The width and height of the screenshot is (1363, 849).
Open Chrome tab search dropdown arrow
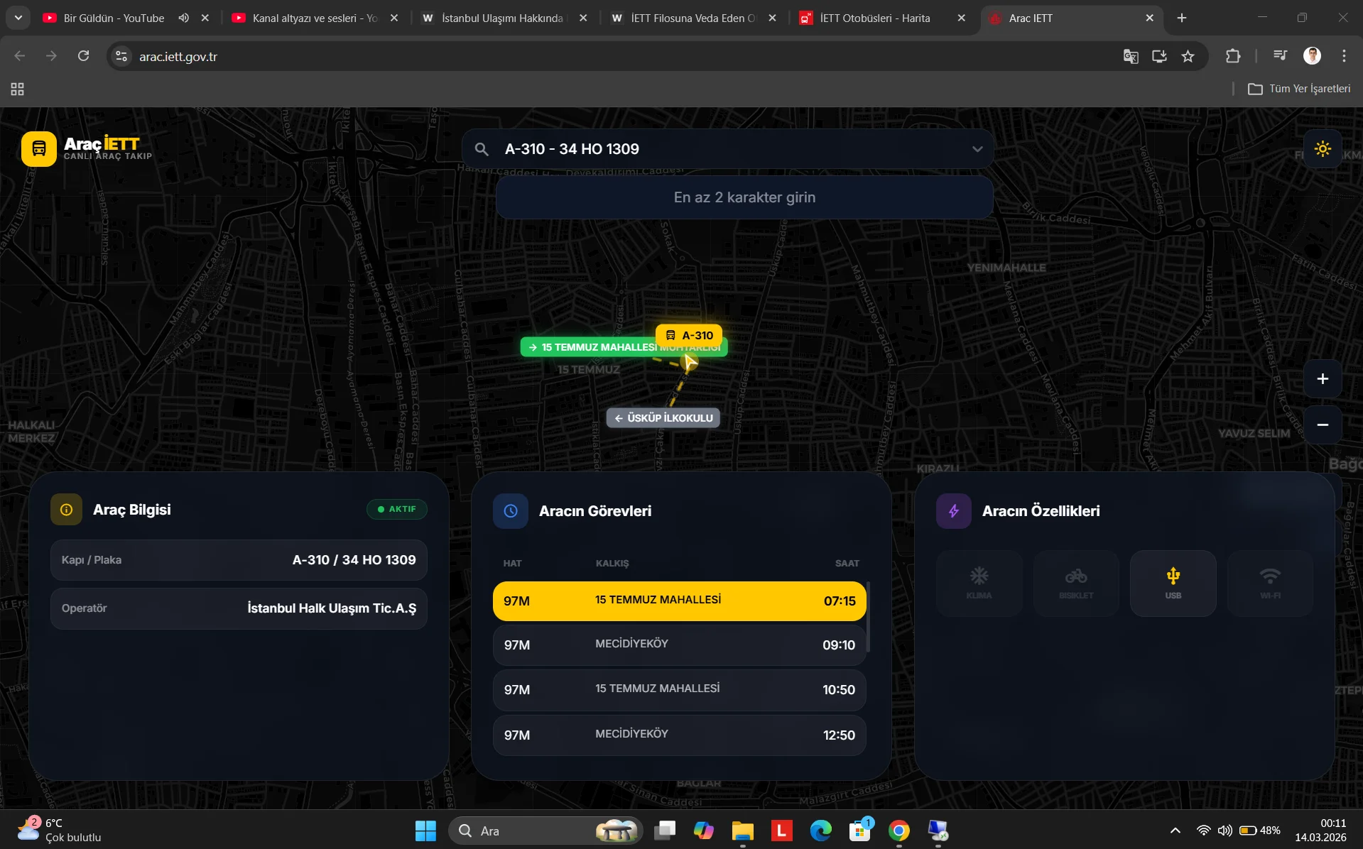[x=18, y=18]
